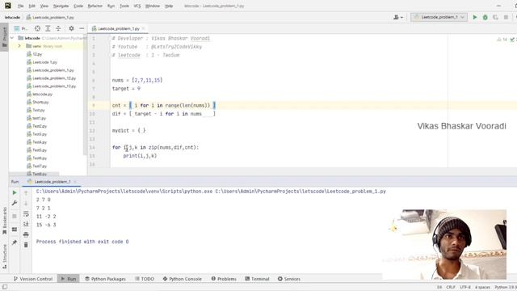Toggle the Structure side tool window
Screen dimensions: 517x291
[x=4, y=256]
